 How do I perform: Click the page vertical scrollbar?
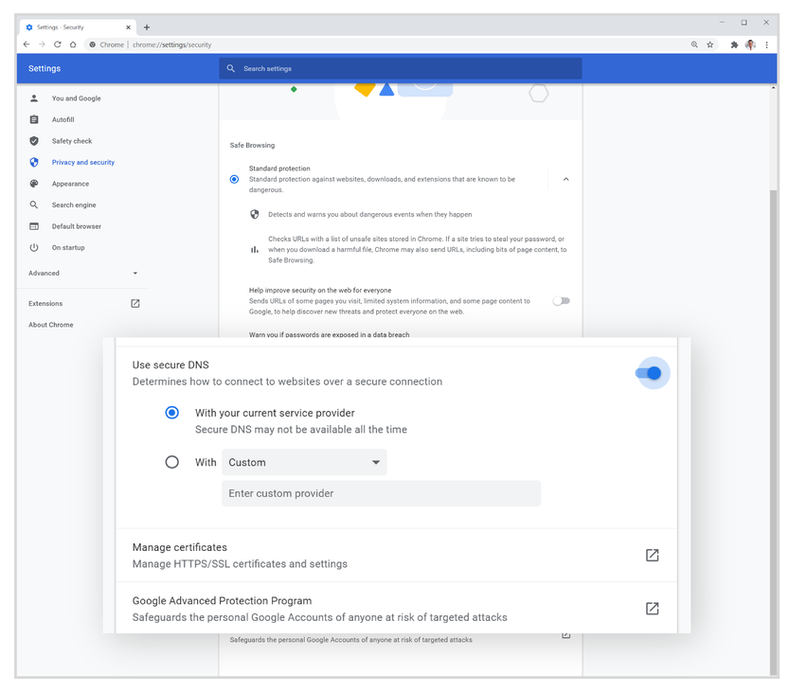coord(774,433)
